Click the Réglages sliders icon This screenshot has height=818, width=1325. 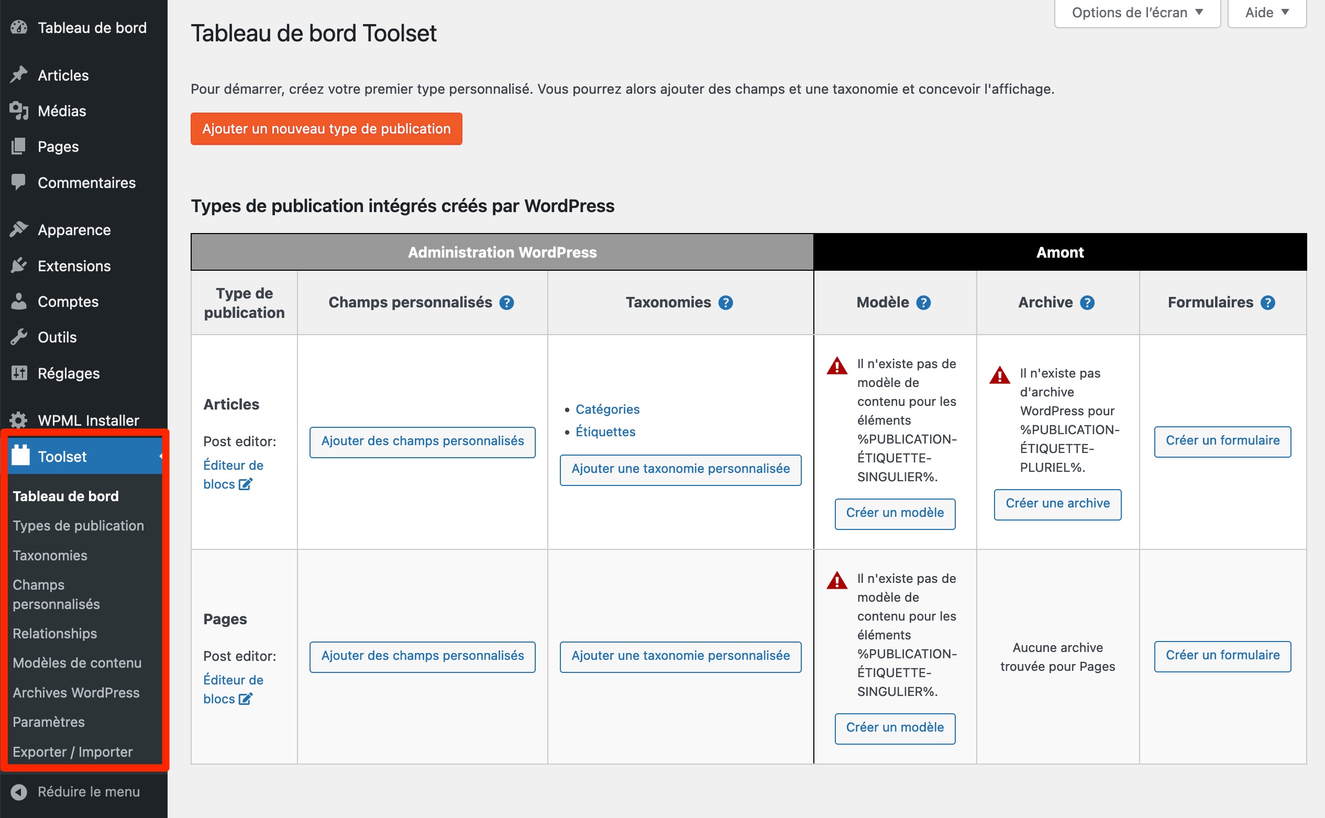click(19, 373)
